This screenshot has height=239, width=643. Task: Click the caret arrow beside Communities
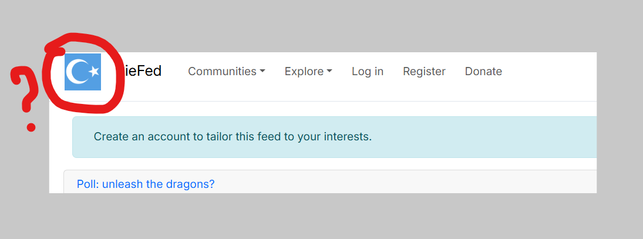click(x=262, y=72)
